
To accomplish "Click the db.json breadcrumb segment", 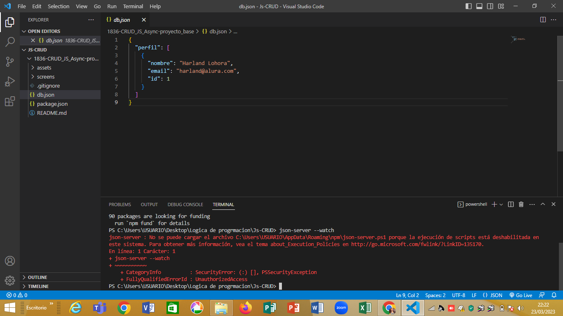I will [214, 31].
